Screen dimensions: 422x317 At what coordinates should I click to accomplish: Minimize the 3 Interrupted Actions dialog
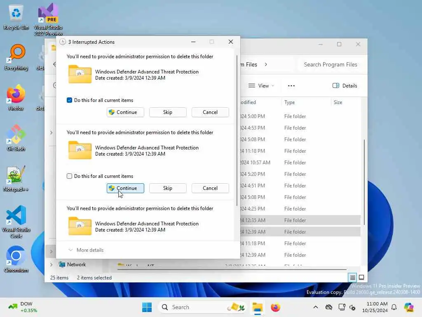(193, 42)
